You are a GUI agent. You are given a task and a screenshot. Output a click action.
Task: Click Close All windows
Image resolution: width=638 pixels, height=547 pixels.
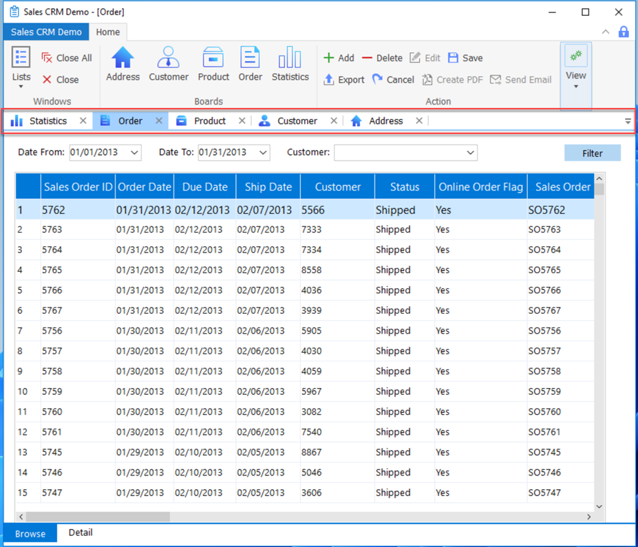pyautogui.click(x=66, y=58)
